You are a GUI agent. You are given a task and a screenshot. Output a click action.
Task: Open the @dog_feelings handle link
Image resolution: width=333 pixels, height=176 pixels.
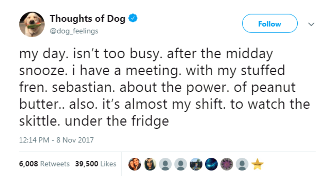(x=74, y=31)
